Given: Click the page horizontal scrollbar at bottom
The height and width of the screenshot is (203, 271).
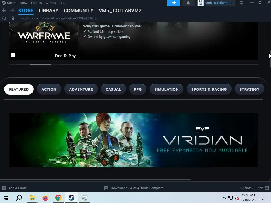Looking at the screenshot, I should pos(95,180).
